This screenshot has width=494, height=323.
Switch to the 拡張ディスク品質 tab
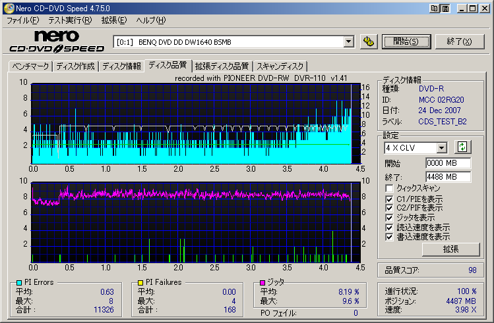[x=222, y=66]
